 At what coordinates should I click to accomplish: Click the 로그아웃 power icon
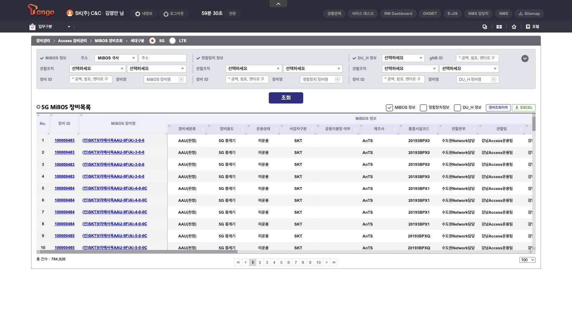click(166, 14)
